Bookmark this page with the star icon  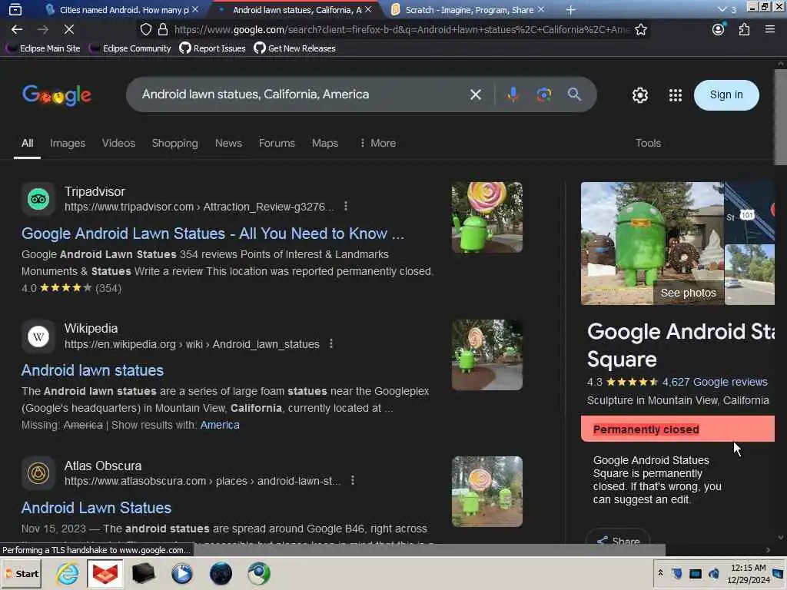coord(641,30)
